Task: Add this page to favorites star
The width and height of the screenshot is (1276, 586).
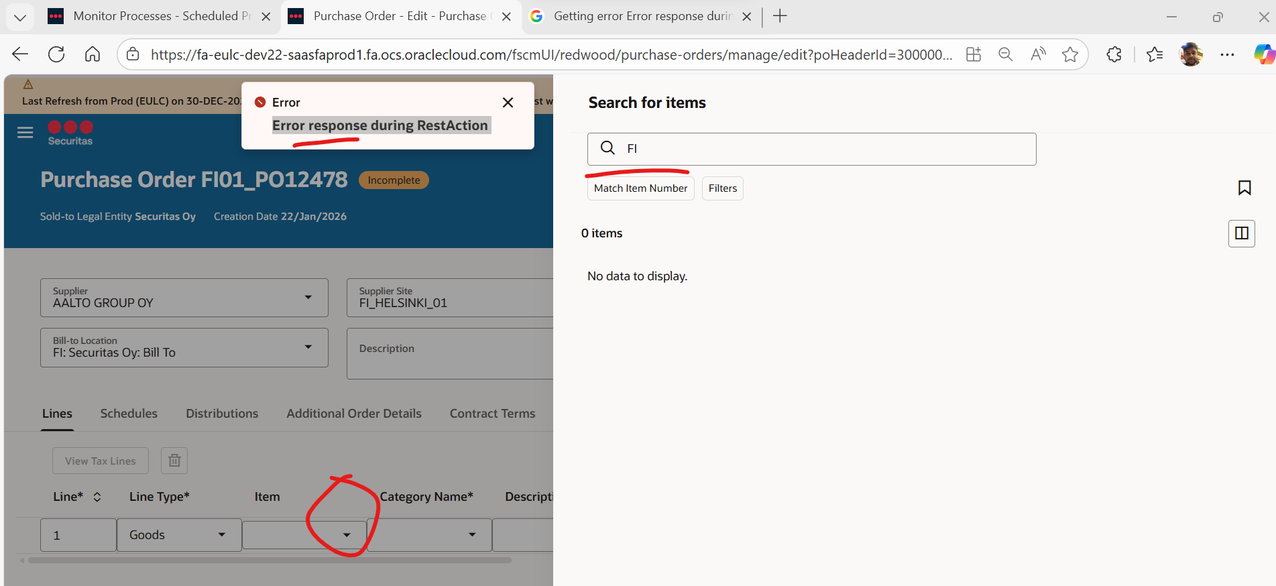Action: click(x=1070, y=54)
